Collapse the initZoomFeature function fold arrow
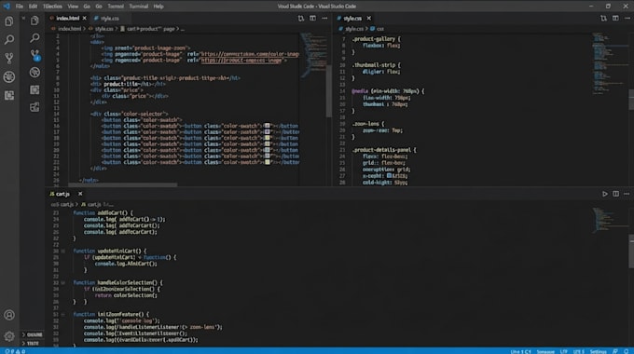This screenshot has width=634, height=354. [x=63, y=314]
